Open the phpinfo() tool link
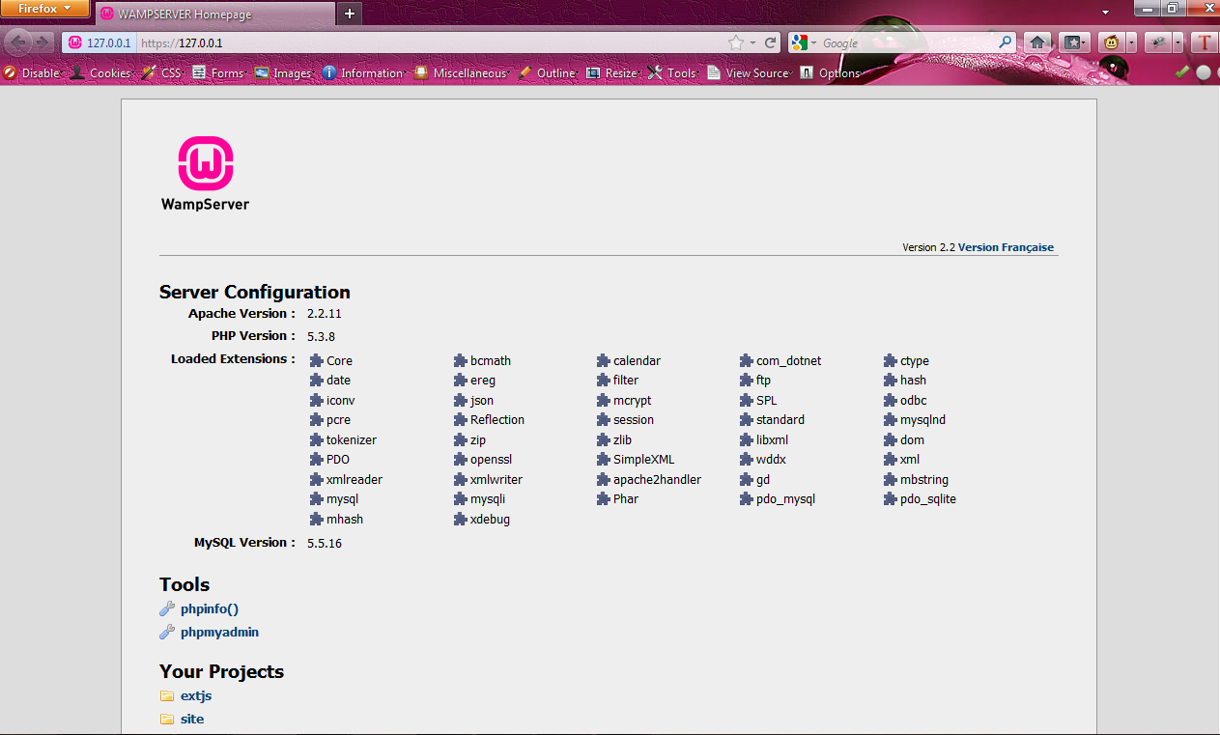 tap(209, 608)
